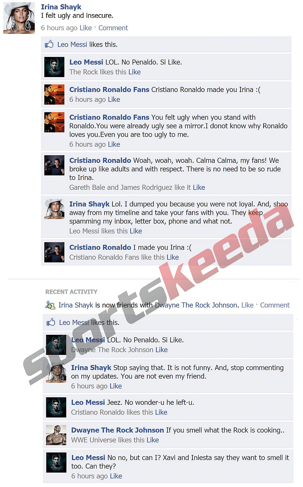Like the 'smell what the Rock is cooking' comment
The image size is (303, 487).
coord(153,440)
